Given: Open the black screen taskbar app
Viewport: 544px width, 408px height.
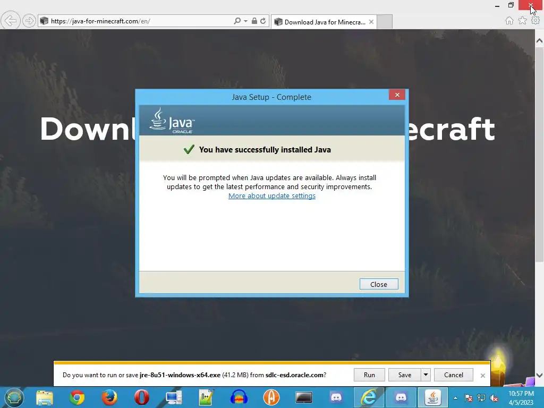Looking at the screenshot, I should tap(303, 397).
